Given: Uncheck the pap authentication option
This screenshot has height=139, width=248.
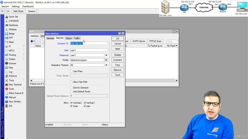Looking at the screenshot, I should [85, 106].
